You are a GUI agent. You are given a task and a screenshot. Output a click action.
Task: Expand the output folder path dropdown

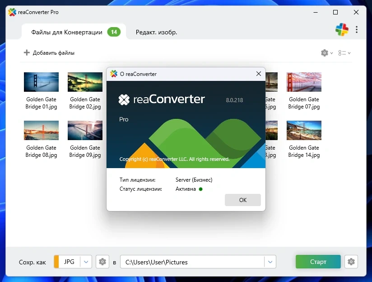(270, 262)
